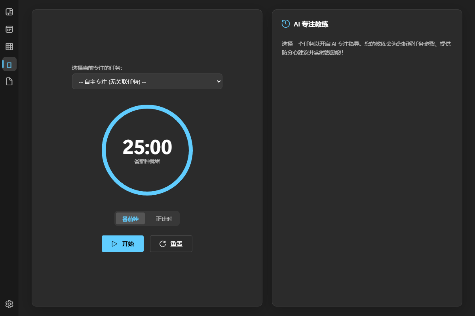Click the clock icon beside AI 专注教练

[286, 24]
